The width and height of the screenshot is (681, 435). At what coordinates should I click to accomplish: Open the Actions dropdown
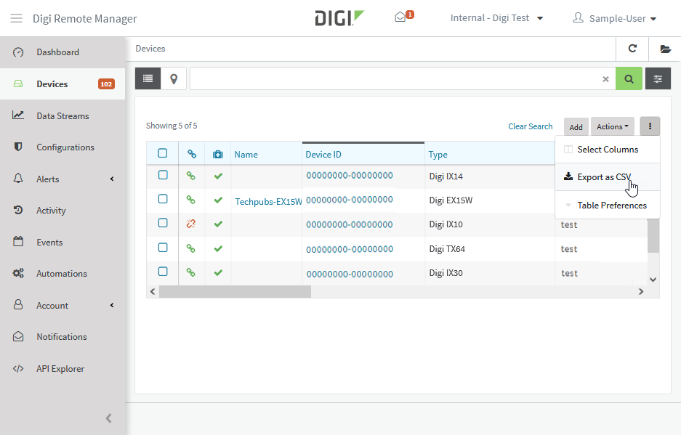613,126
